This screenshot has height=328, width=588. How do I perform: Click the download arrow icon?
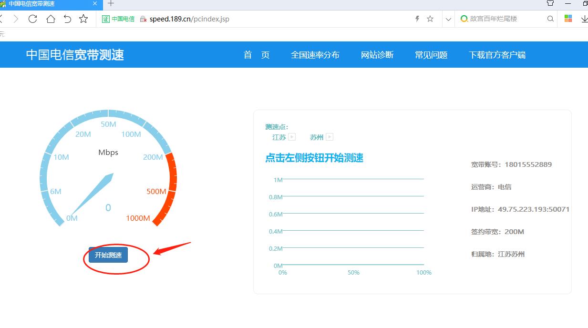584,19
